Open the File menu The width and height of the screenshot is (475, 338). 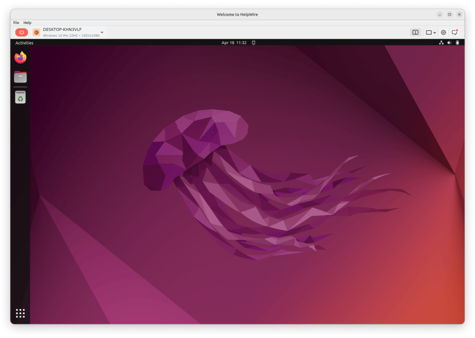[16, 23]
